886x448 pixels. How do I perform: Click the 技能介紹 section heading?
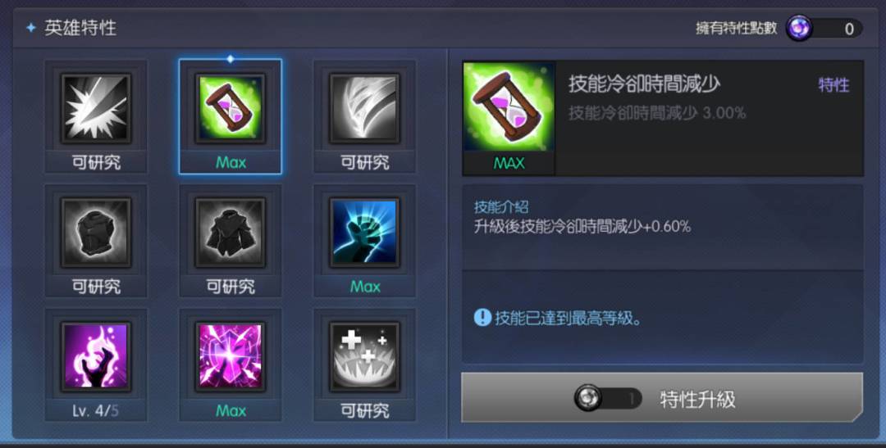(x=501, y=206)
